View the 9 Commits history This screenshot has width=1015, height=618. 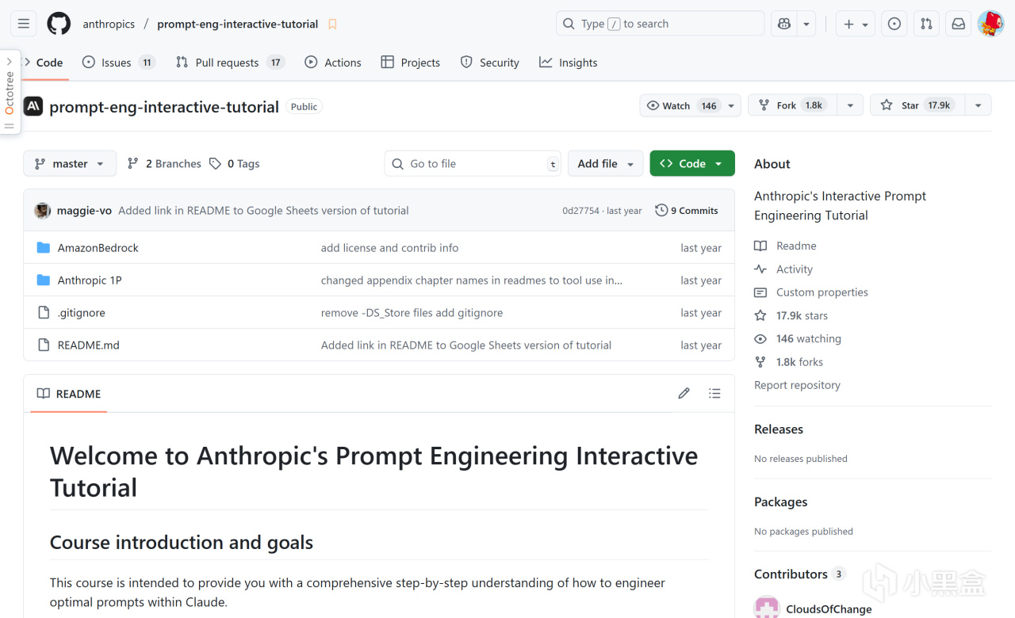[x=687, y=211]
